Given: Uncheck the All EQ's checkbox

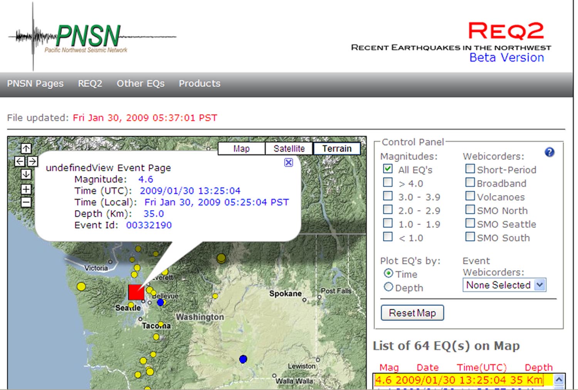Looking at the screenshot, I should [x=388, y=169].
